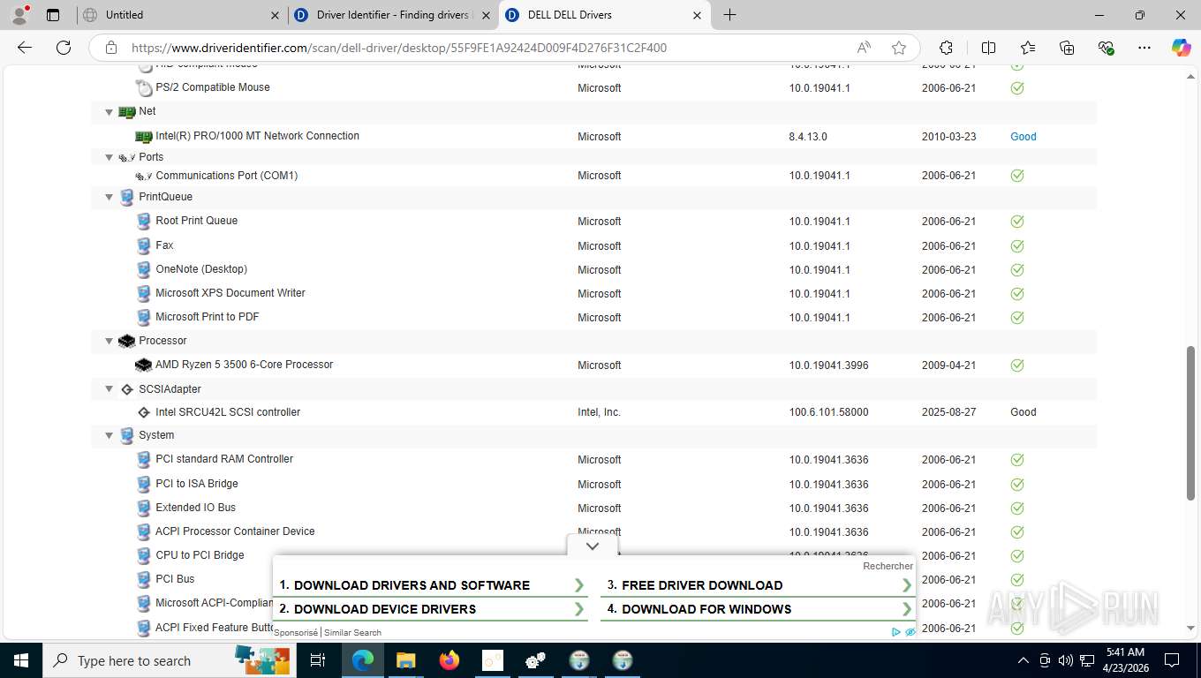Collapse the Ports category triangle
This screenshot has width=1201, height=678.
[110, 158]
